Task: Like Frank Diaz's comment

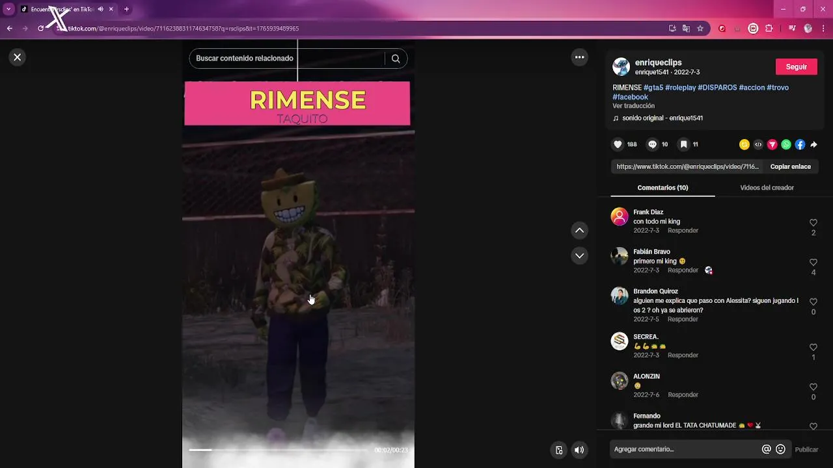Action: [813, 223]
